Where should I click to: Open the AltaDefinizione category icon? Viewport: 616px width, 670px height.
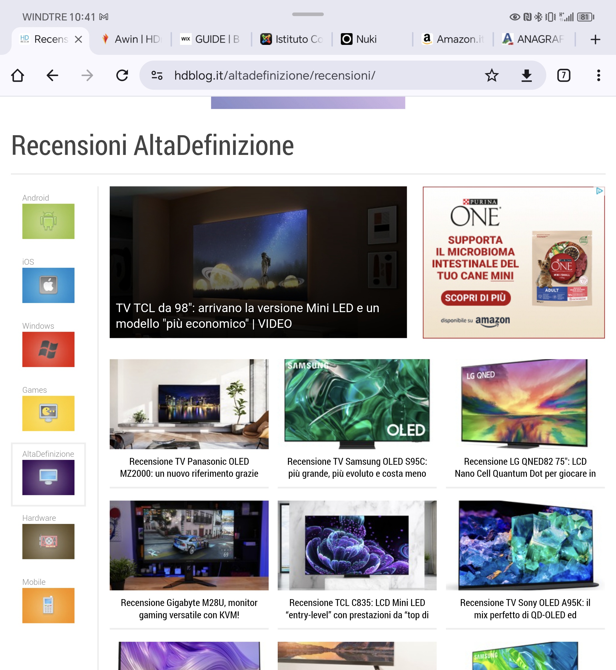[48, 478]
